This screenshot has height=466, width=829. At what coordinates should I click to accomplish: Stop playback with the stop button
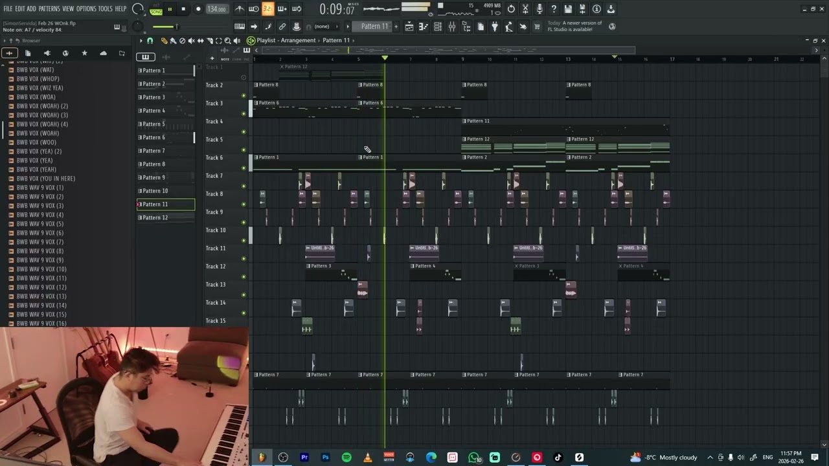pos(183,9)
